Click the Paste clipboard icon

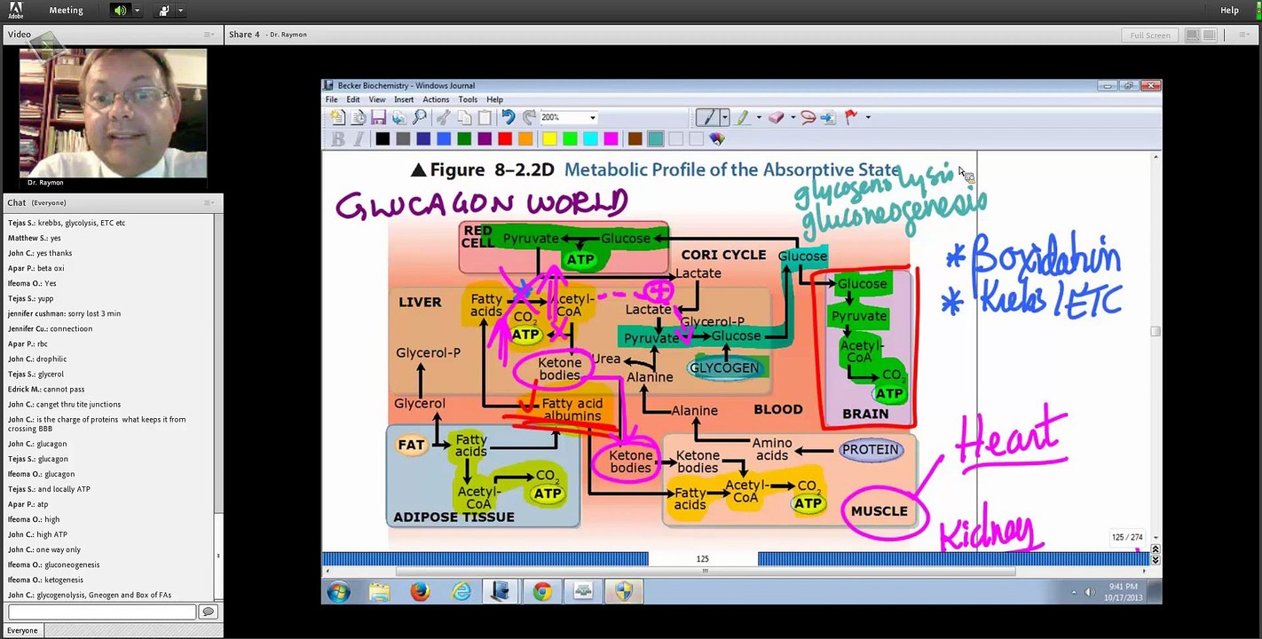tap(485, 117)
